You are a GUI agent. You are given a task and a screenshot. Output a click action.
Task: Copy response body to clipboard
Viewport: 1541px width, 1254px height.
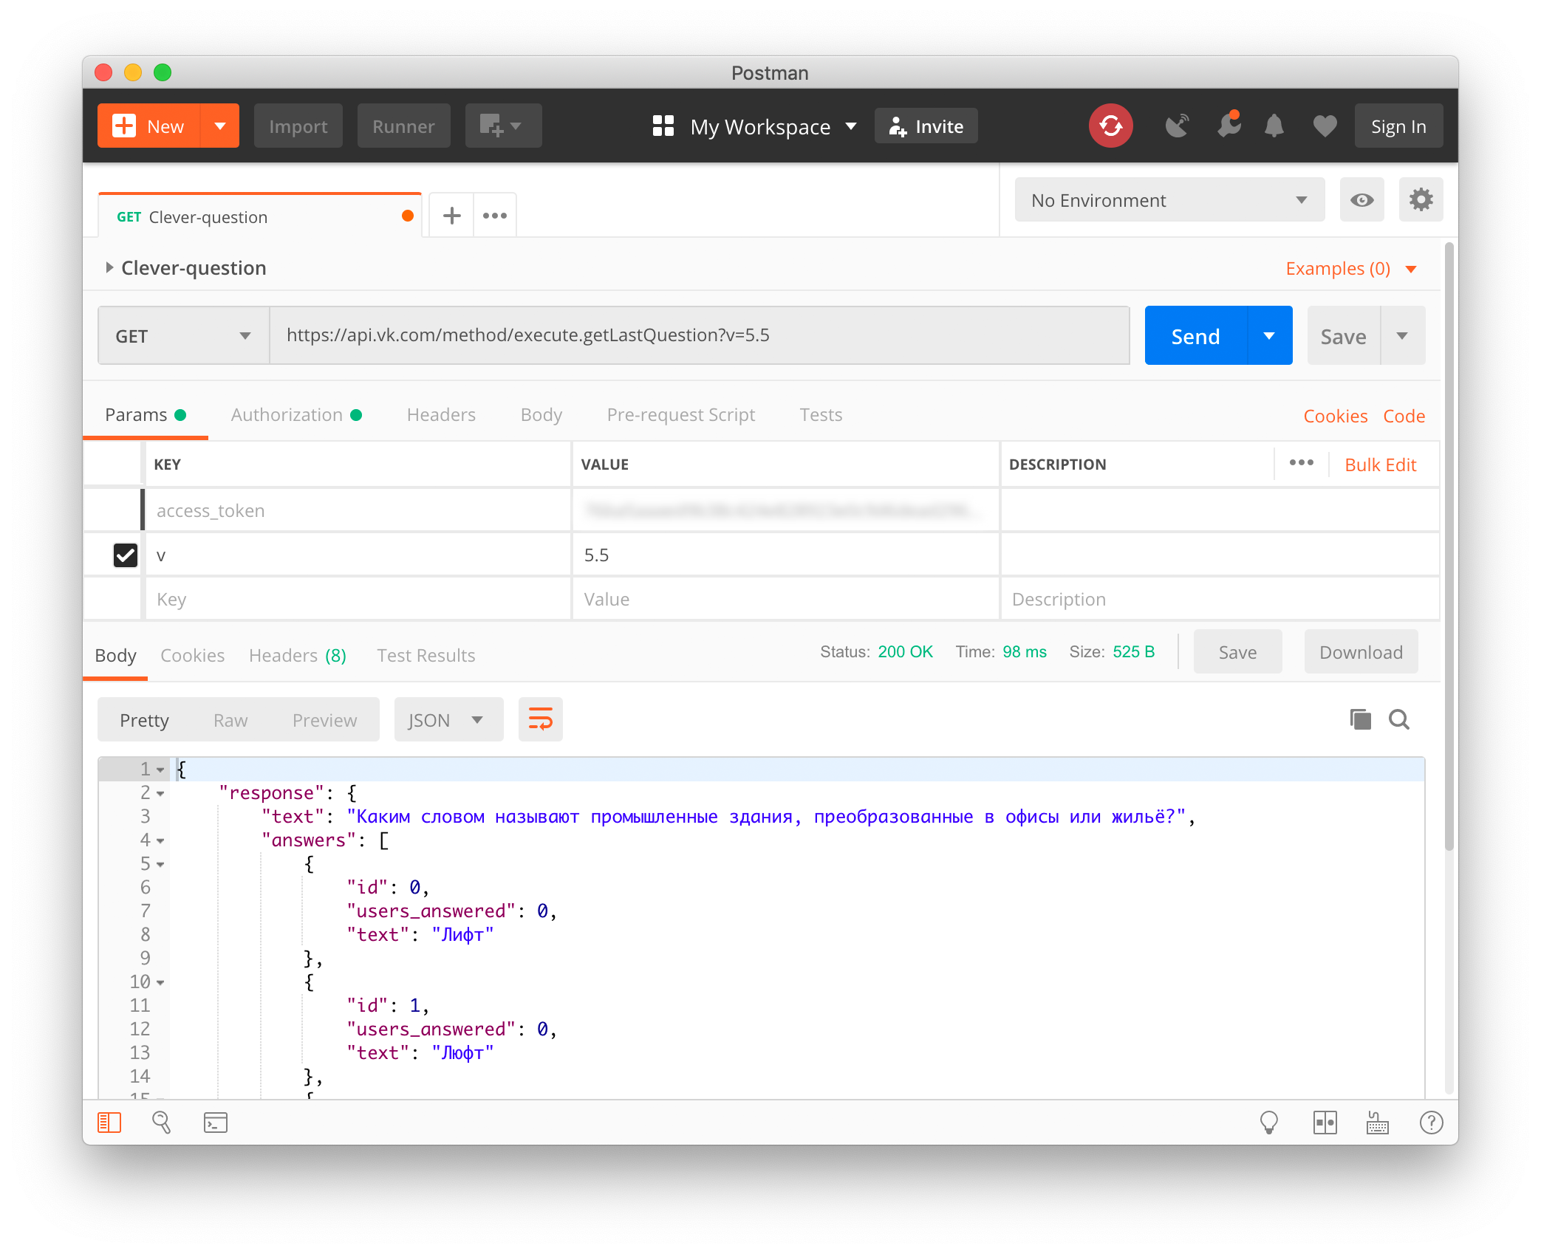click(1359, 719)
